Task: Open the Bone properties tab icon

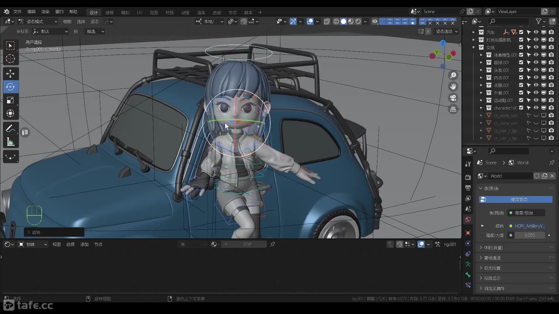Action: [468, 275]
